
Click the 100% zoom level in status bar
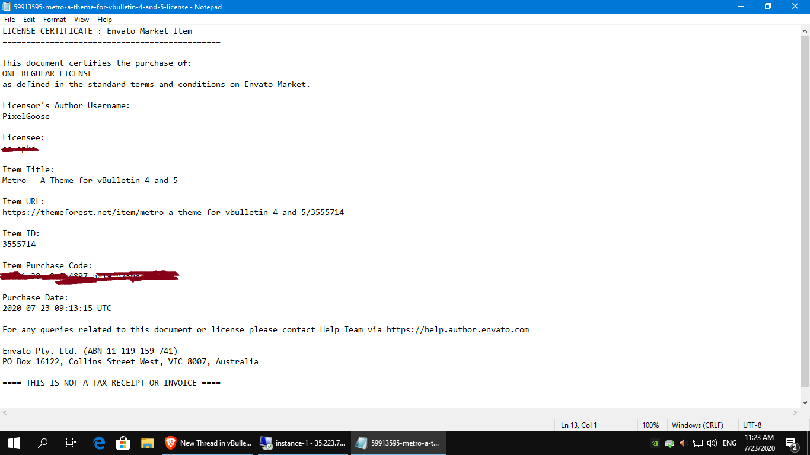click(x=650, y=425)
